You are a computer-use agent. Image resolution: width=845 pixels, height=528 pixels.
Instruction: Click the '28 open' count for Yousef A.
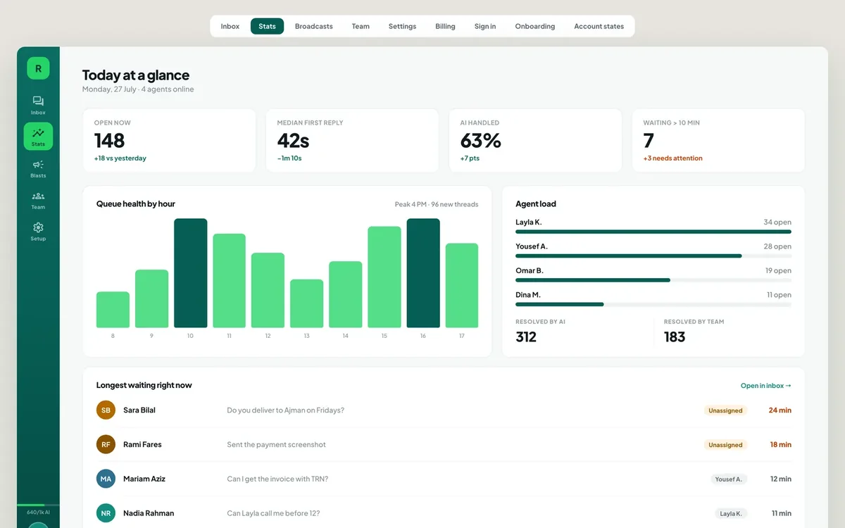point(777,246)
